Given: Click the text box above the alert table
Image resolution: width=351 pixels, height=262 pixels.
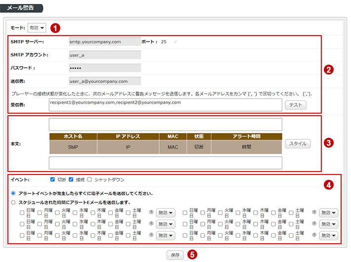Looking at the screenshot, I should (x=166, y=124).
